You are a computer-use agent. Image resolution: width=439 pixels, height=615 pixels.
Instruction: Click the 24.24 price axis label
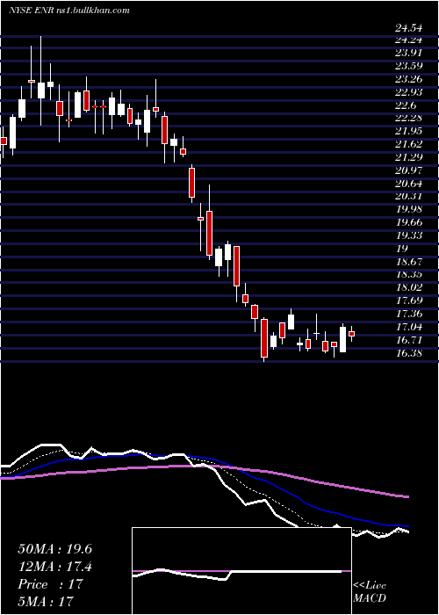(x=409, y=40)
